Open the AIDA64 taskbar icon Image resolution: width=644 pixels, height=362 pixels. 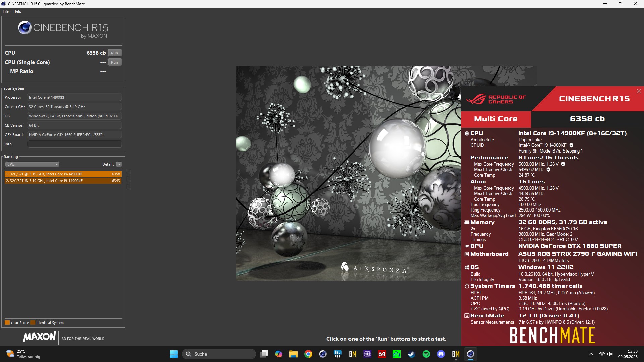tap(382, 354)
